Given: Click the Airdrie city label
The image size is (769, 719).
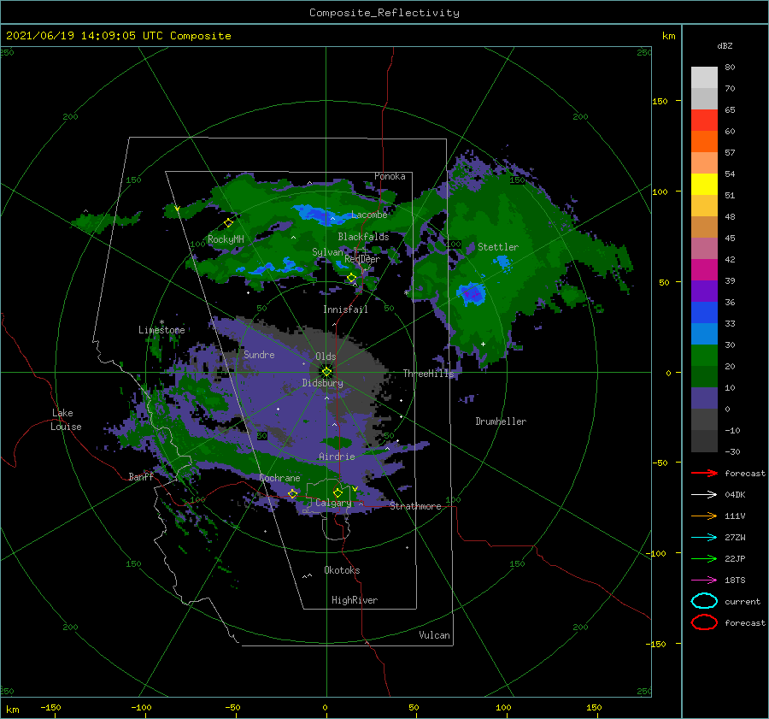Looking at the screenshot, I should (x=337, y=457).
